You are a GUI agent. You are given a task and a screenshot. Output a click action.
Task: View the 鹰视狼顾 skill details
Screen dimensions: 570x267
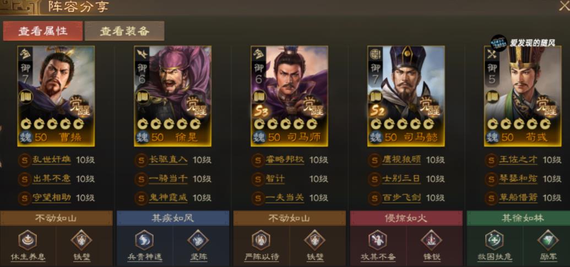click(x=401, y=160)
